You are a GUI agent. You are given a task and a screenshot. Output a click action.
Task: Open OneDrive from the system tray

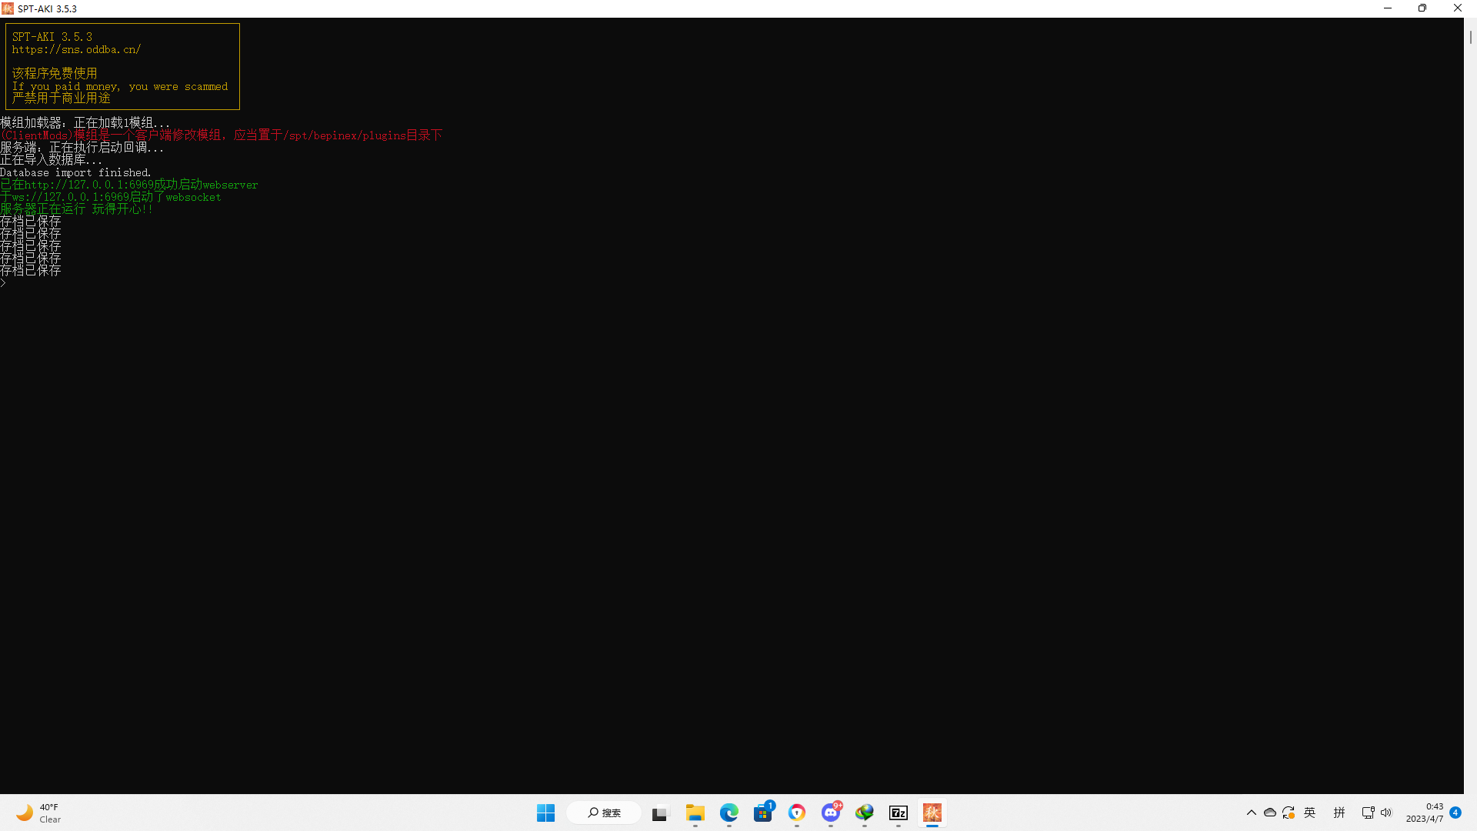(x=1270, y=813)
